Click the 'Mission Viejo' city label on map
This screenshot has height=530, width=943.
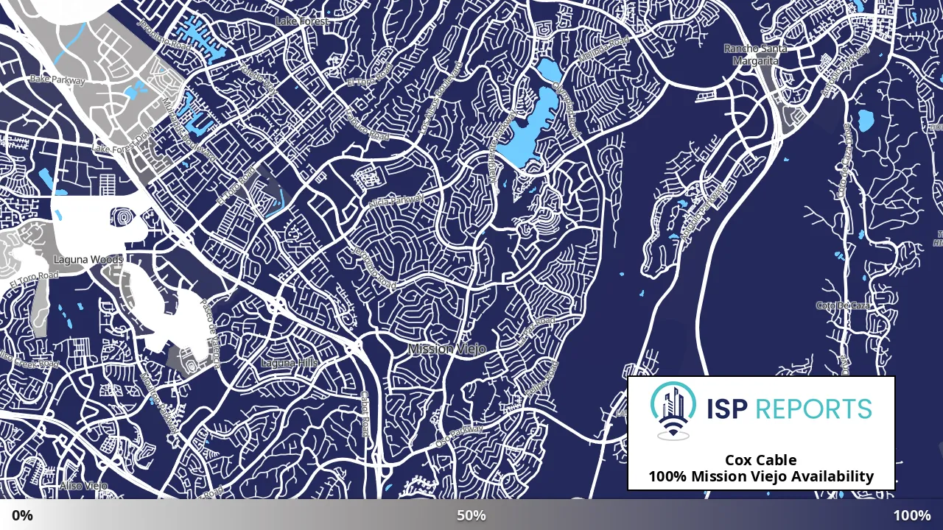pyautogui.click(x=447, y=349)
